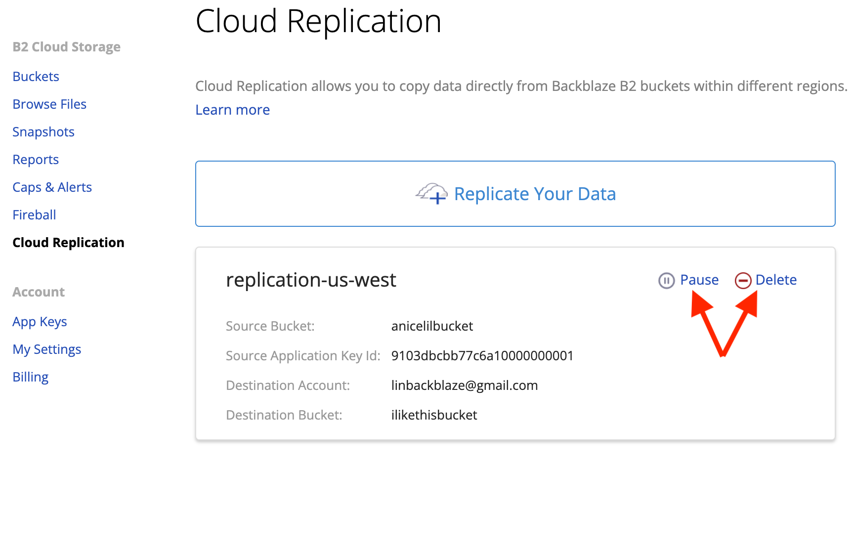Open App Keys under Account

40,322
